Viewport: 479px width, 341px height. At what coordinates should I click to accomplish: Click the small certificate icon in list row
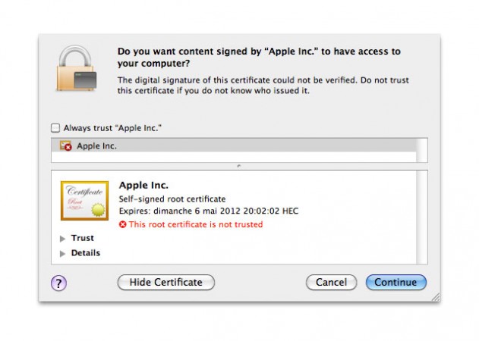[66, 145]
